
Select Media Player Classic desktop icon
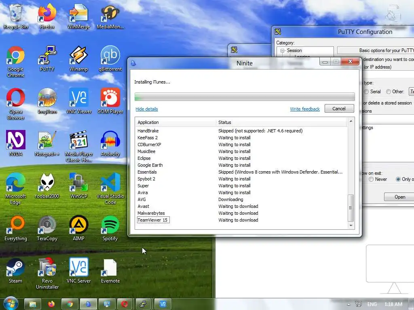click(79, 147)
